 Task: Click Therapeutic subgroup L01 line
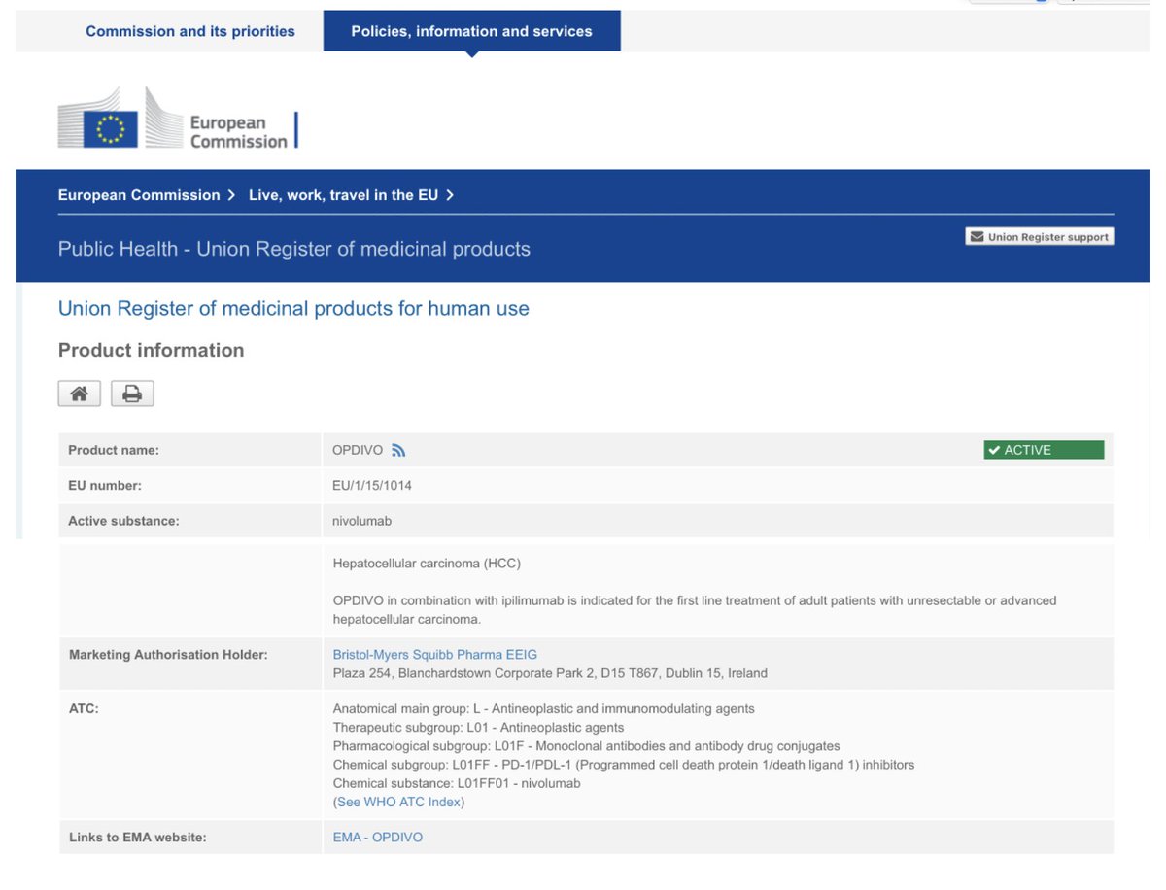[x=478, y=727]
